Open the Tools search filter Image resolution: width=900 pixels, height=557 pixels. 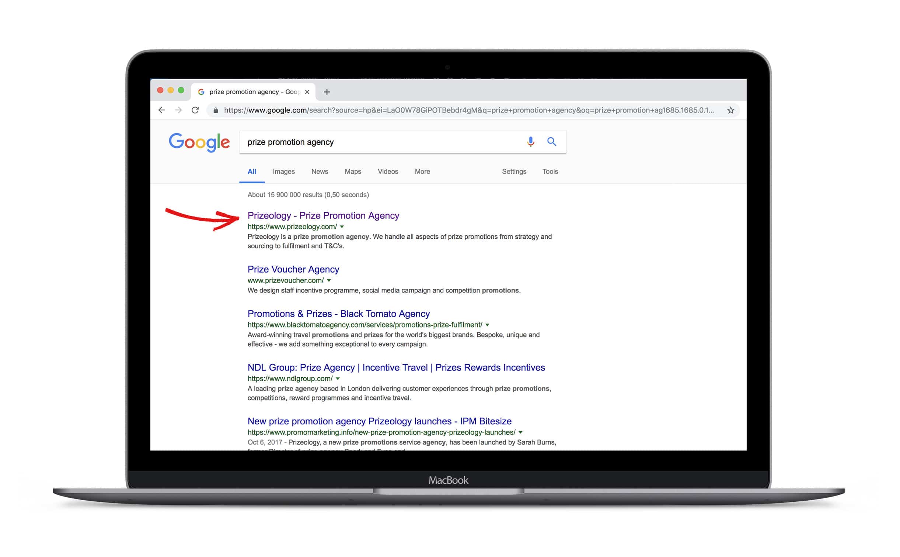[x=550, y=171]
